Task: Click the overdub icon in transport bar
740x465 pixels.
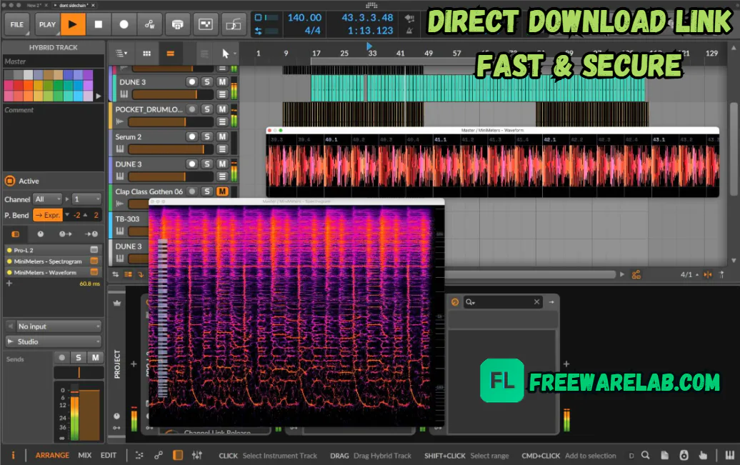Action: click(177, 24)
